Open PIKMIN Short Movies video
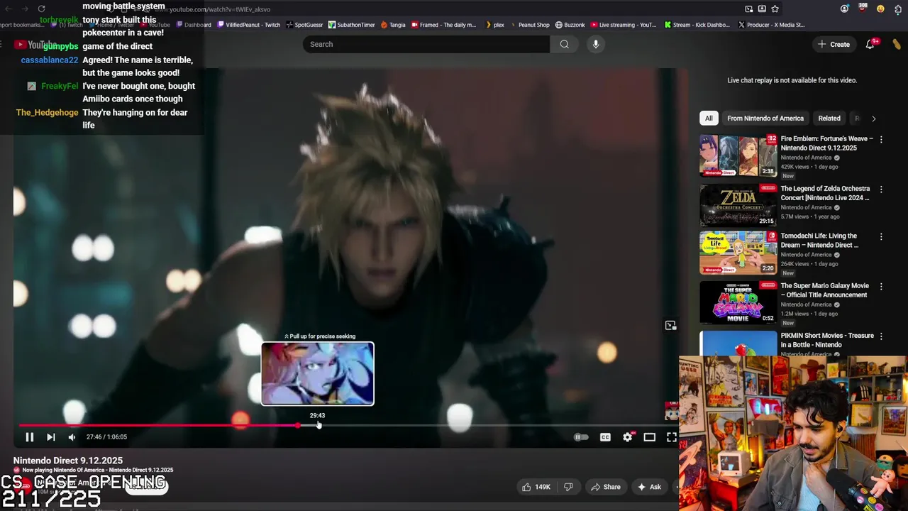This screenshot has width=908, height=511. coord(827,340)
